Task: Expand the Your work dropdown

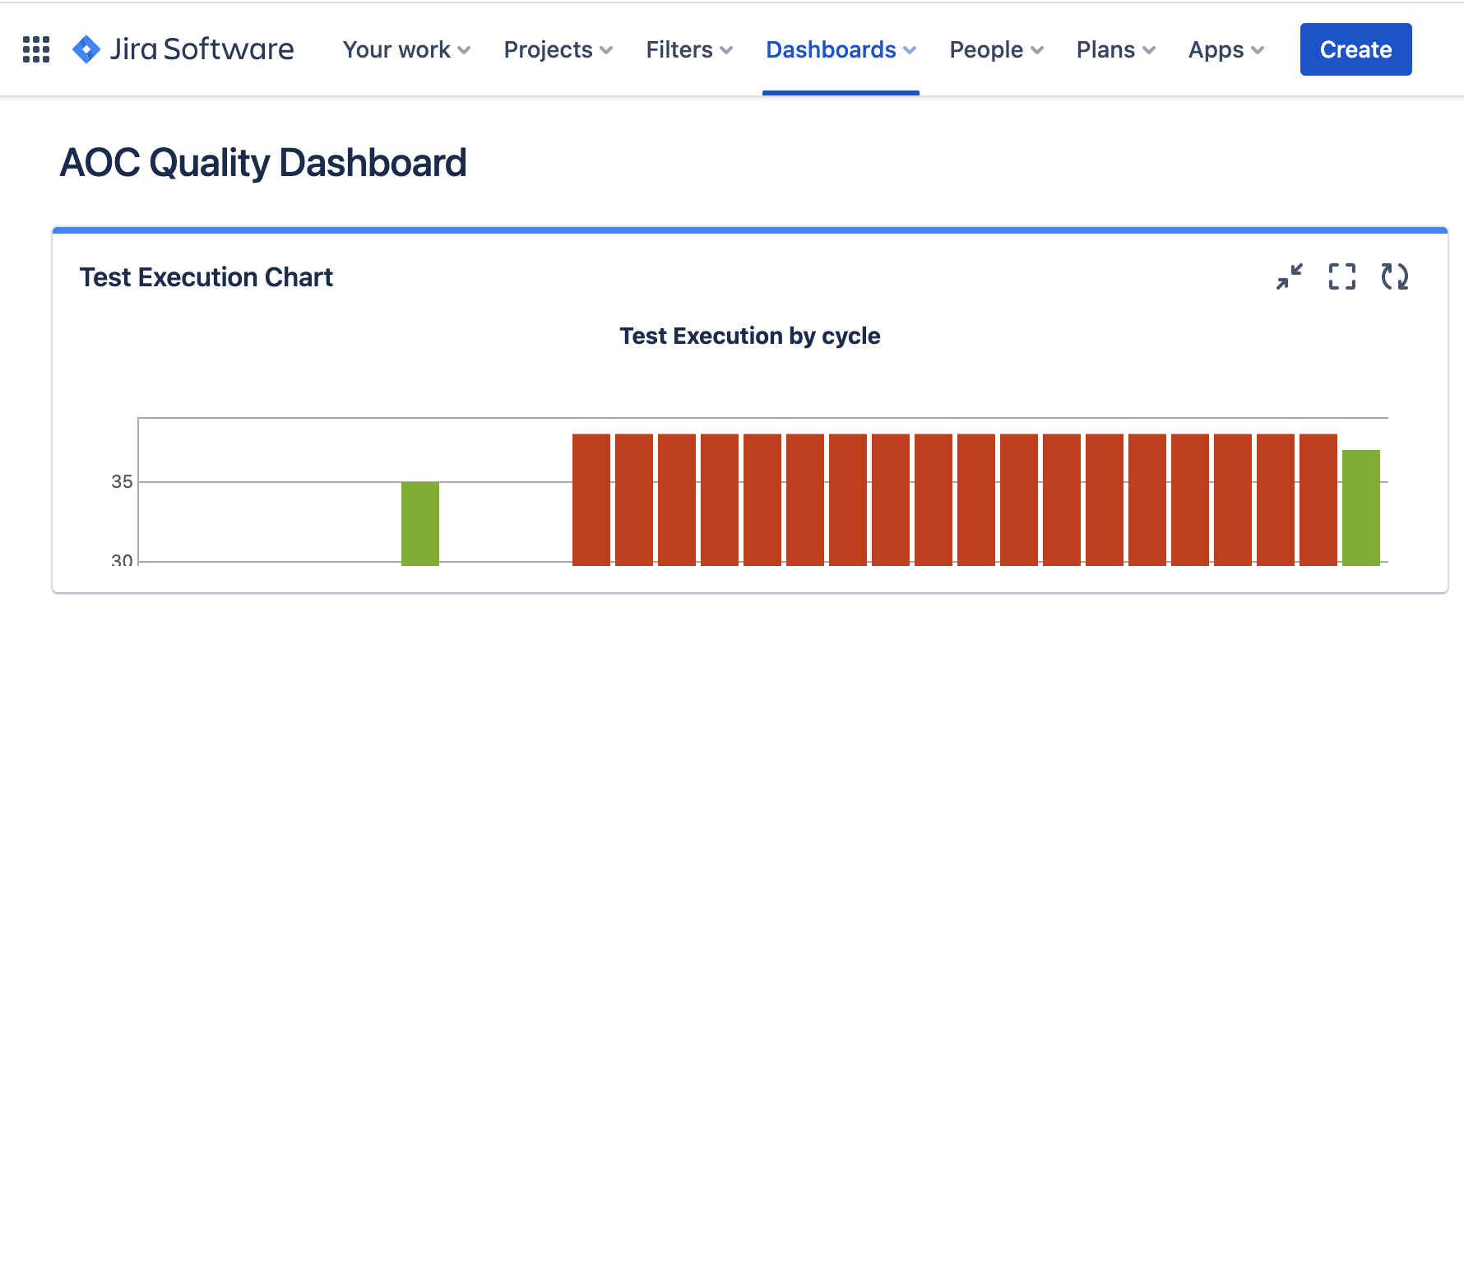Action: coord(406,49)
